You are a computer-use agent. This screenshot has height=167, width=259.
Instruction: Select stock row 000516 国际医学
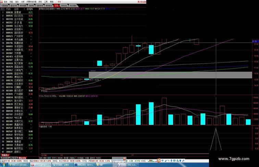tap(17, 33)
